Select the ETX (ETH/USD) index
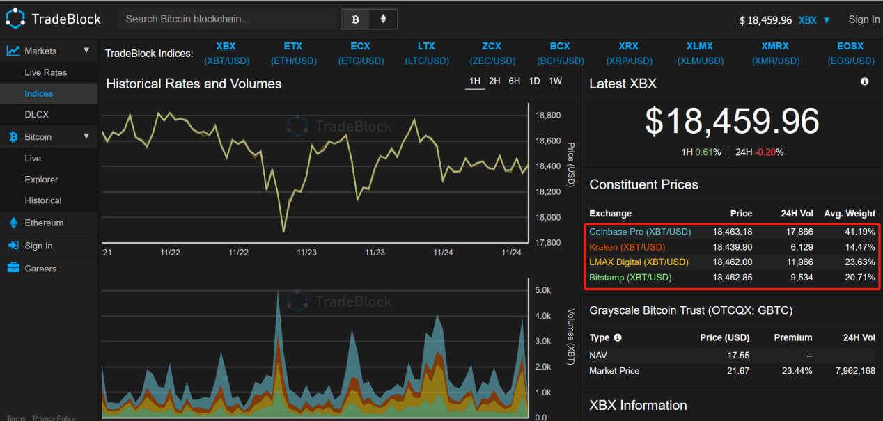 click(x=293, y=54)
